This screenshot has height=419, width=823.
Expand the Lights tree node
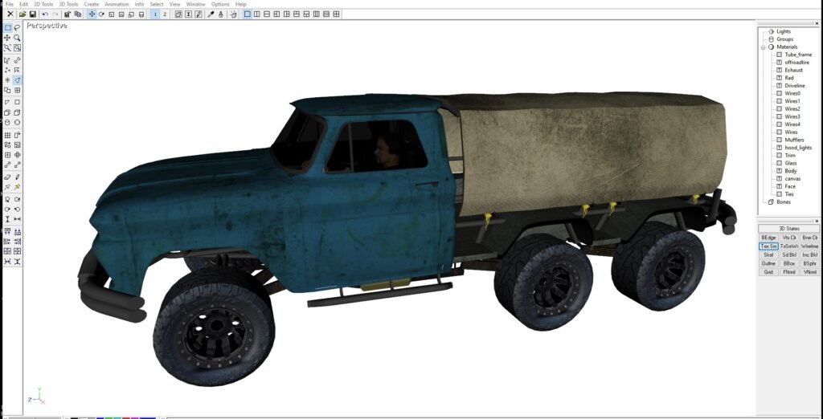click(764, 31)
